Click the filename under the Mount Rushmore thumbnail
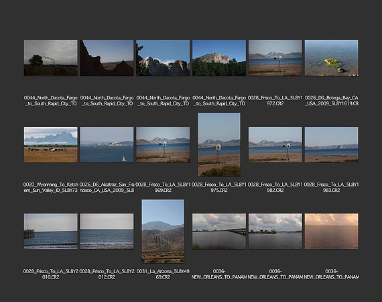This screenshot has height=302, width=382. click(x=163, y=101)
